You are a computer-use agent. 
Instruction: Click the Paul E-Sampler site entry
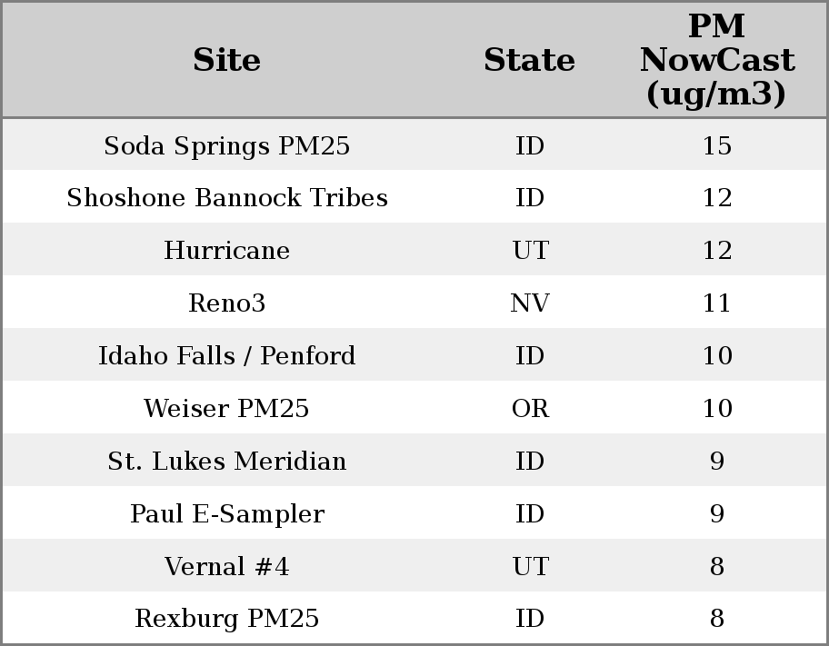point(226,514)
